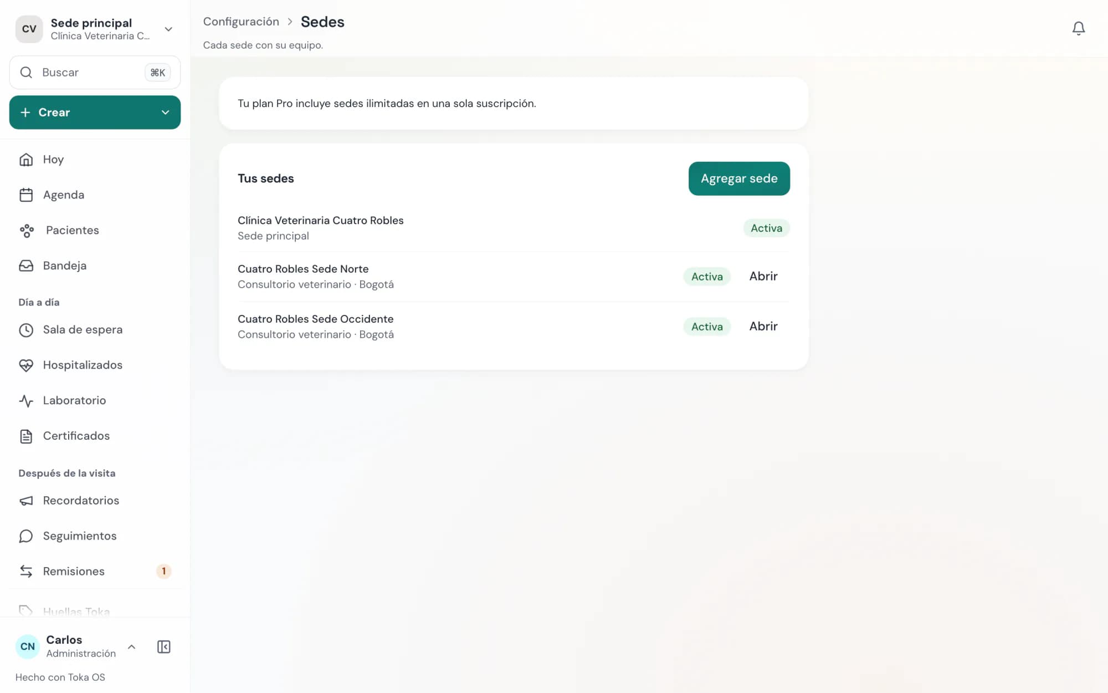
Task: Open Hospitalizados section
Action: point(95,365)
